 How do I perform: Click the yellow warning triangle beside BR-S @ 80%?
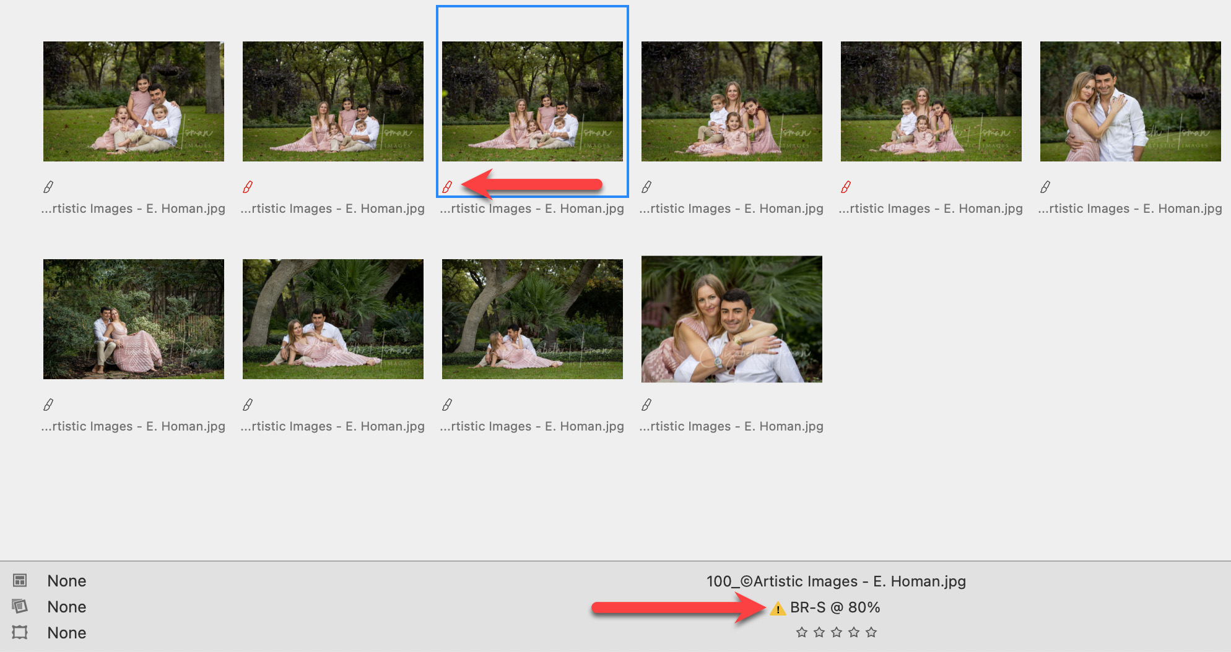[x=777, y=609]
